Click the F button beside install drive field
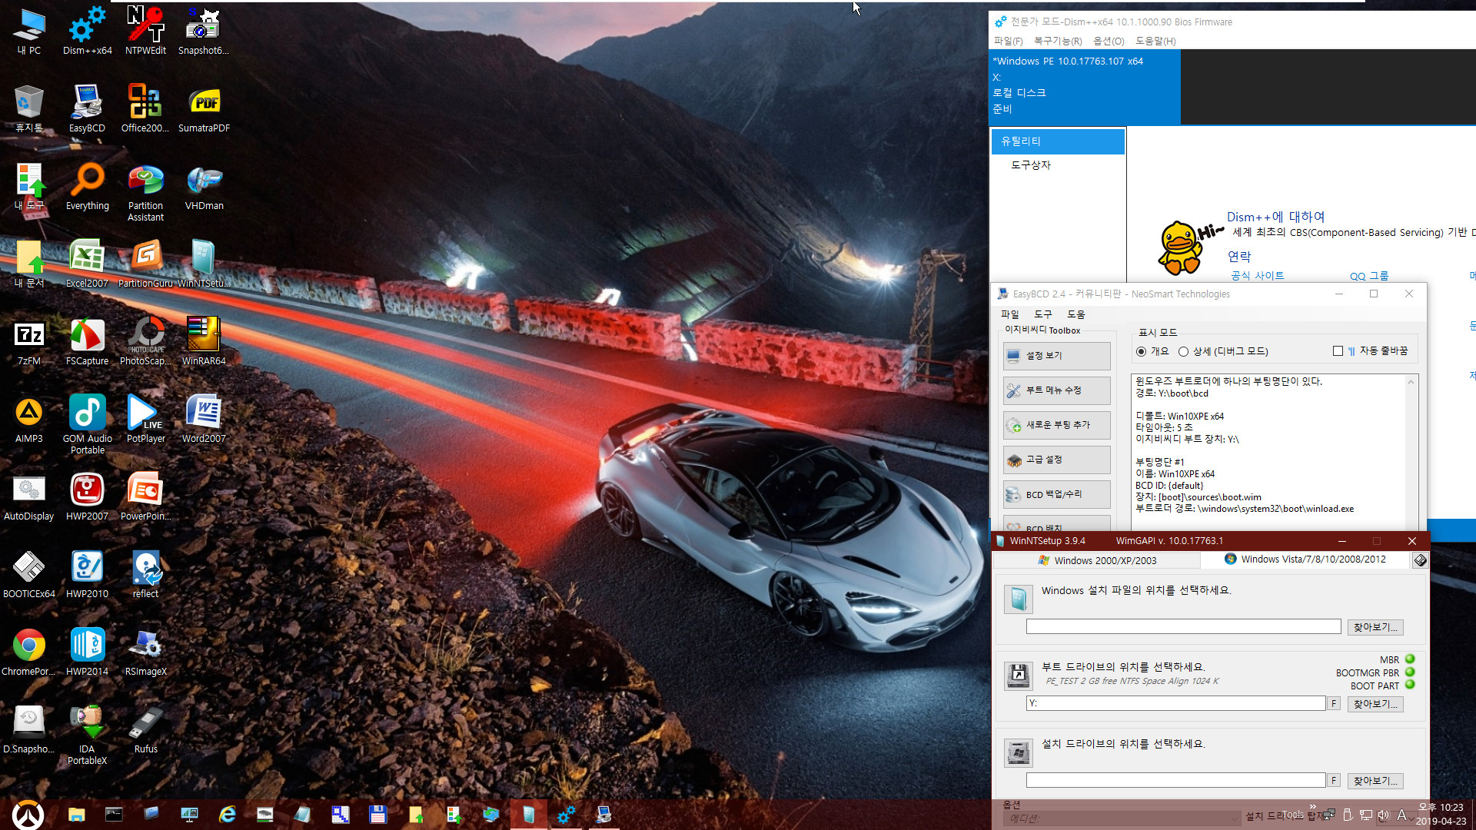 point(1334,781)
